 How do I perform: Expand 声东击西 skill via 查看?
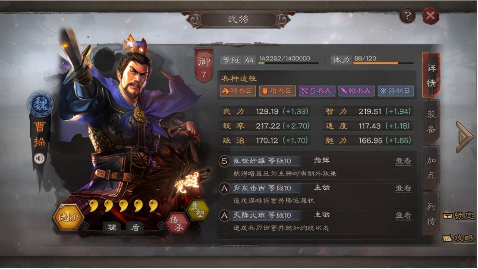pos(403,188)
